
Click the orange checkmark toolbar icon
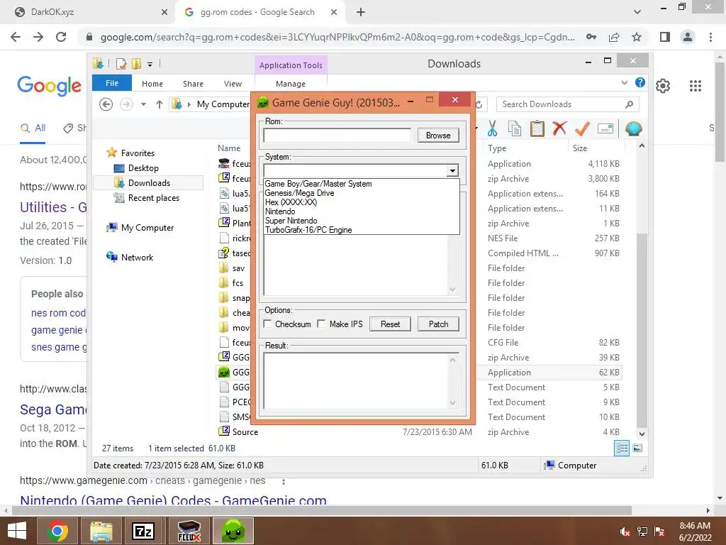582,128
